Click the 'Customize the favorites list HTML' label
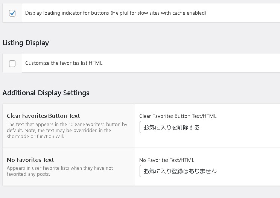This screenshot has height=198, width=280. (64, 63)
